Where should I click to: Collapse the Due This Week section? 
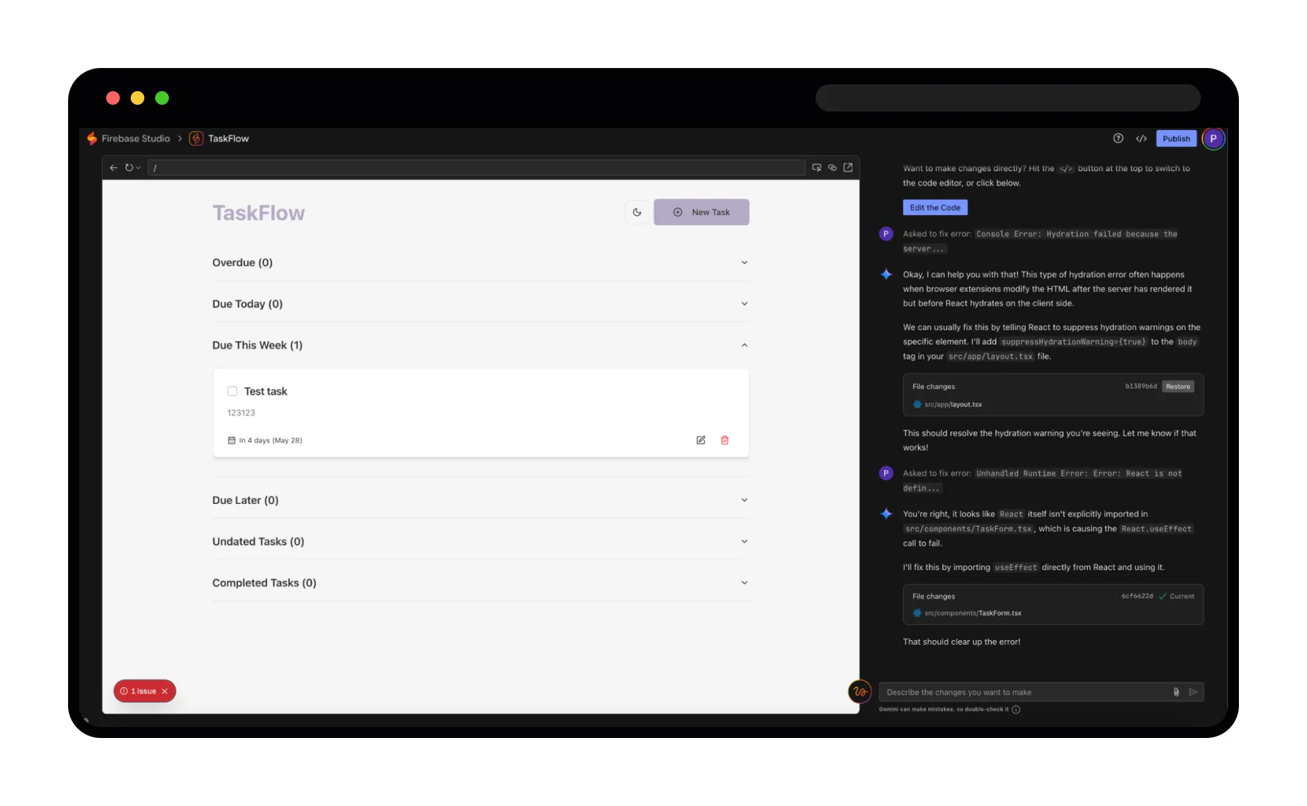pyautogui.click(x=744, y=345)
